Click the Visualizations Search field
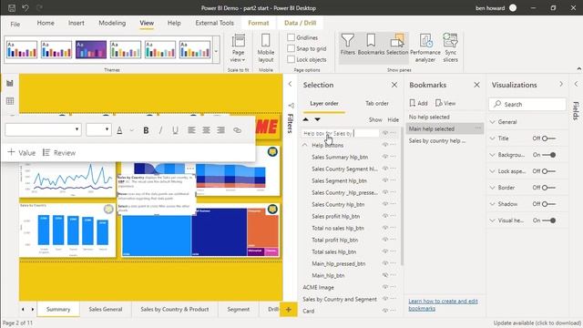 pyautogui.click(x=527, y=105)
